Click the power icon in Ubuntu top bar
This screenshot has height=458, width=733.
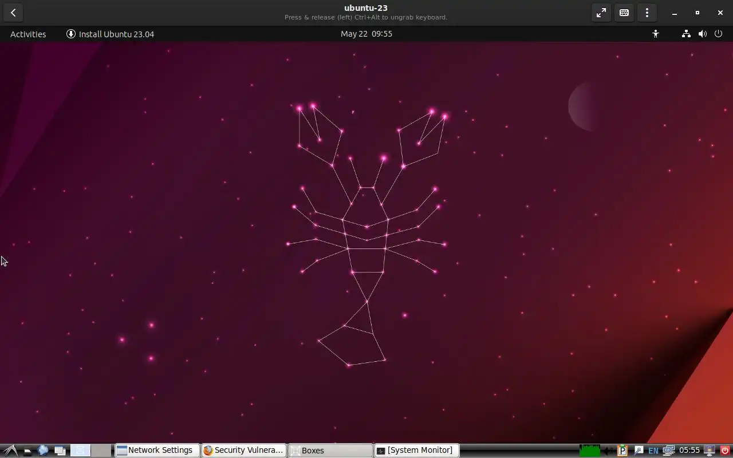pos(719,34)
